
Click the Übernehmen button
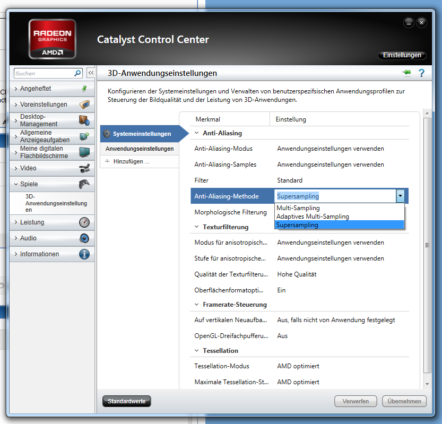tap(404, 401)
